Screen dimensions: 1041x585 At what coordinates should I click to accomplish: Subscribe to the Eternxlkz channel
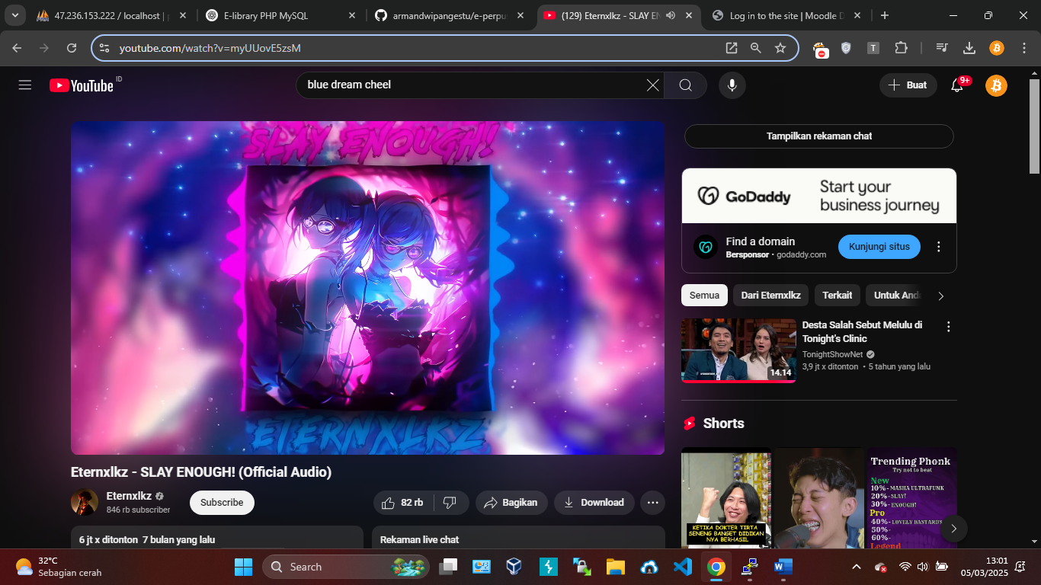coord(222,503)
